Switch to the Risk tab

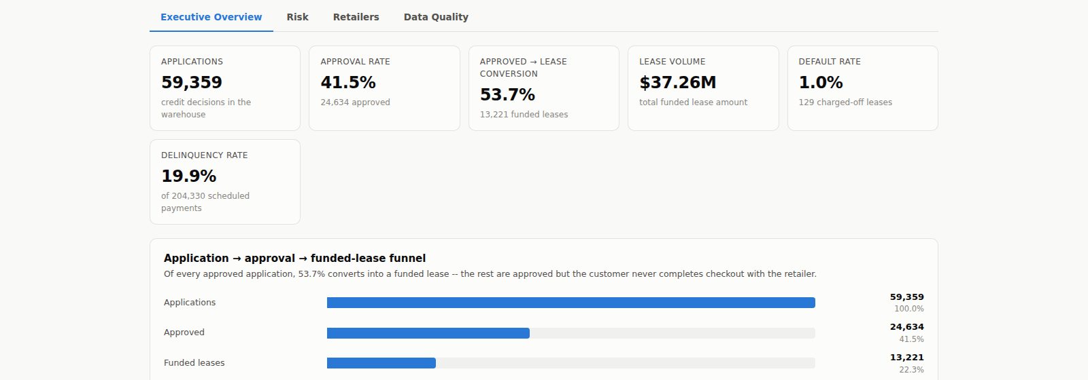(x=297, y=17)
